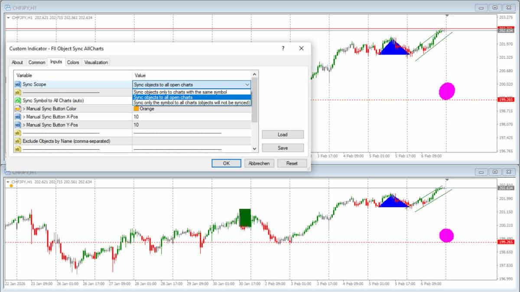Click the numeric icon beside the Sync Scope variable
The width and height of the screenshot is (520, 292).
[x=17, y=84]
